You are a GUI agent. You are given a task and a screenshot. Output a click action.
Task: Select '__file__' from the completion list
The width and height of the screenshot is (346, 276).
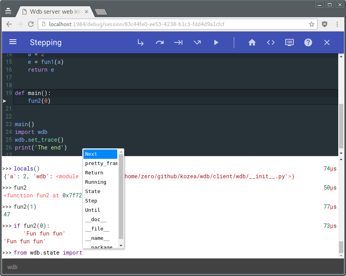click(x=100, y=229)
